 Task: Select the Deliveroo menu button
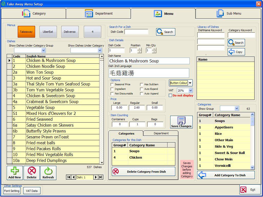tap(70, 32)
